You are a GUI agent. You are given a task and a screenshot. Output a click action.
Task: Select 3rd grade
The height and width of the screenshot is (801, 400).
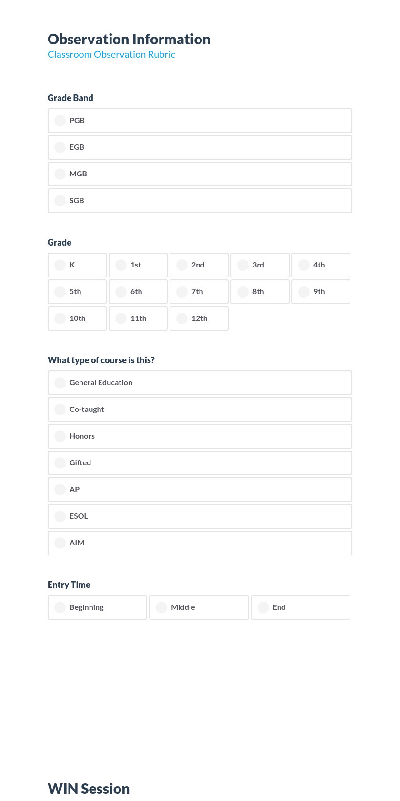(260, 265)
